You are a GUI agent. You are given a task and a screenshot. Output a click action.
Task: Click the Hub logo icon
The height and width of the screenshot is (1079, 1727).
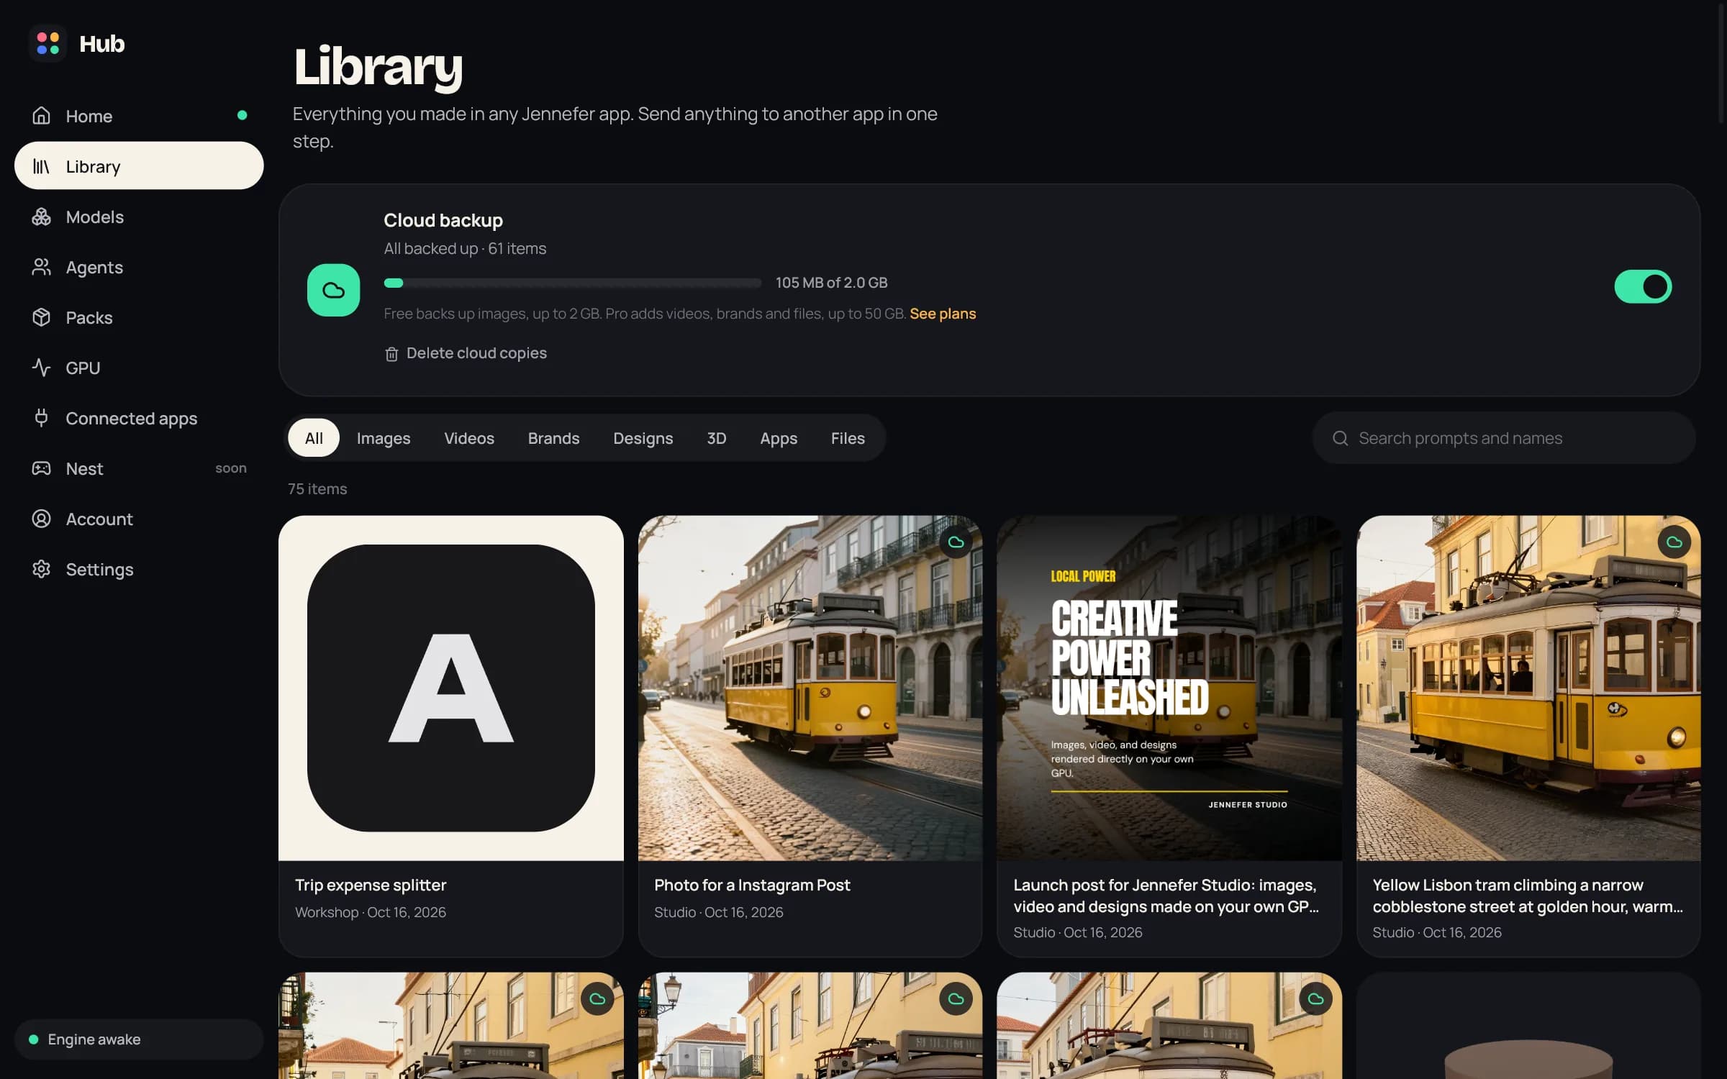47,43
